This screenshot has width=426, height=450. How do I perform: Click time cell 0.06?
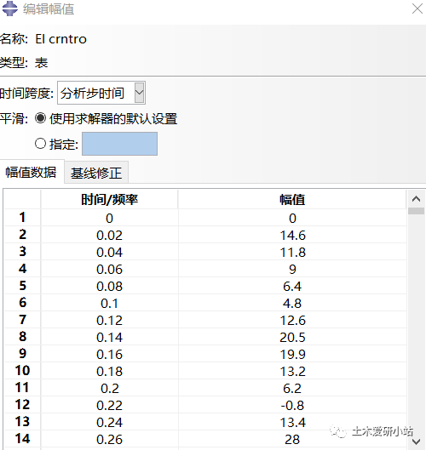point(109,269)
